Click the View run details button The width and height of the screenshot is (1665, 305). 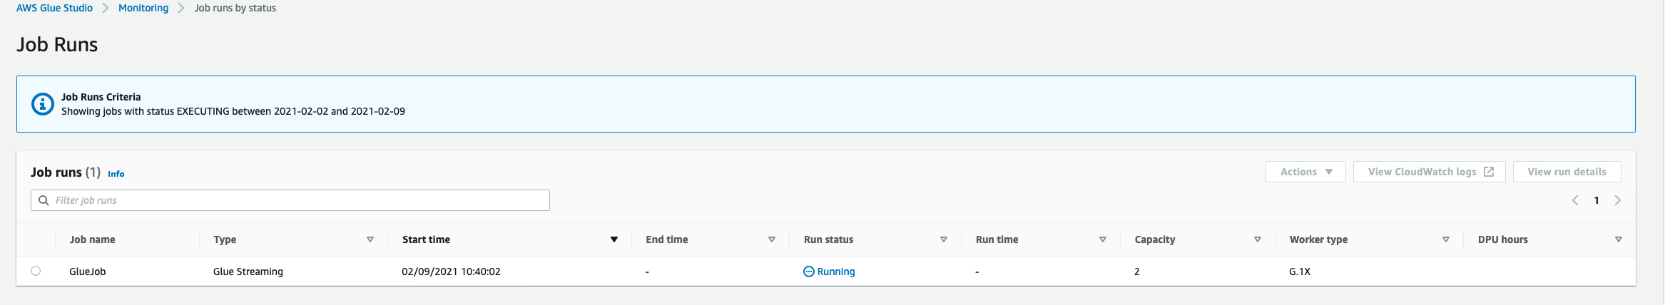click(x=1567, y=172)
